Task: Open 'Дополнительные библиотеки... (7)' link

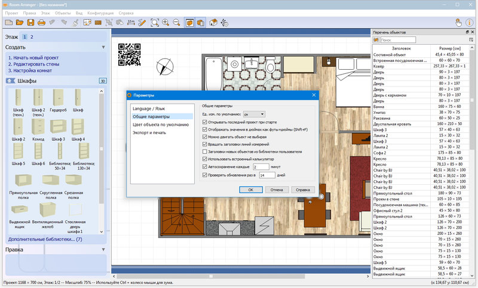Action: [x=45, y=239]
